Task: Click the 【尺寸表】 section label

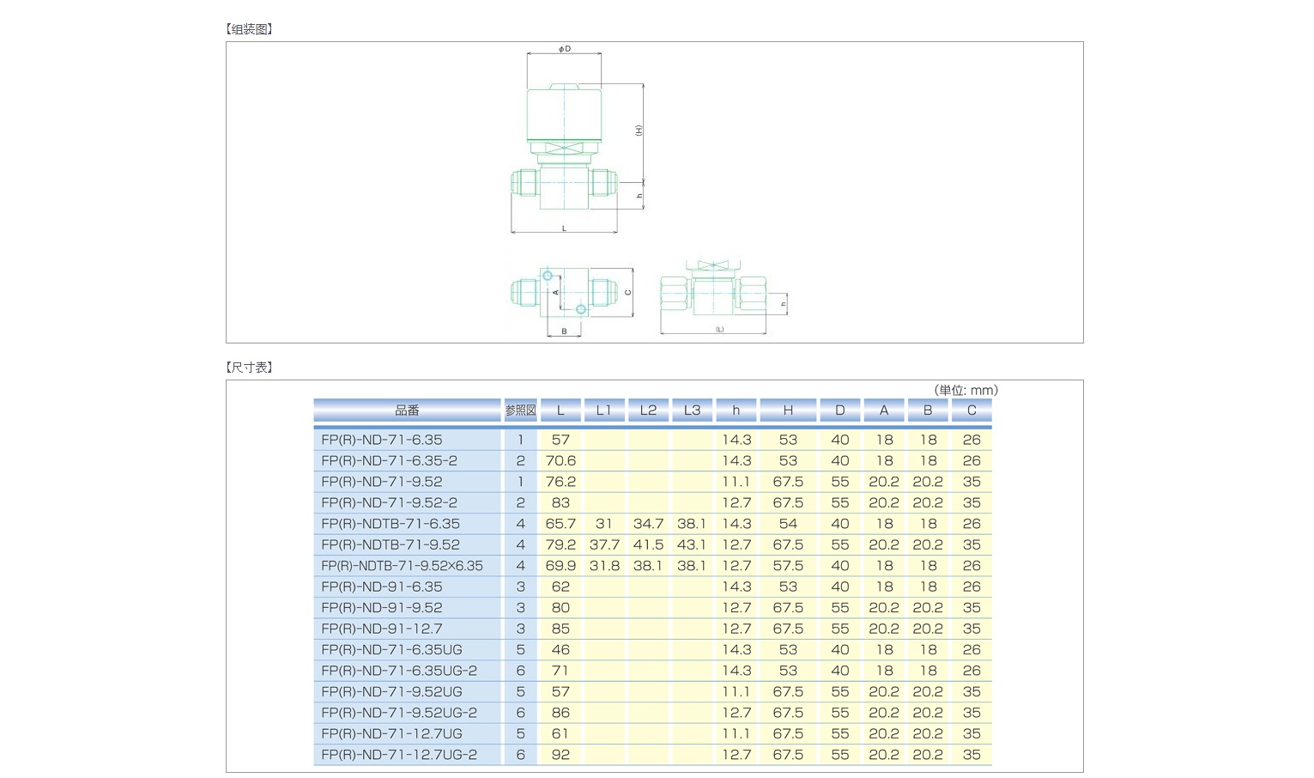Action: pyautogui.click(x=247, y=367)
